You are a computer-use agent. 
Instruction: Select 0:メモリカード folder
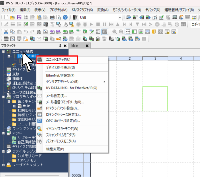point(30,156)
